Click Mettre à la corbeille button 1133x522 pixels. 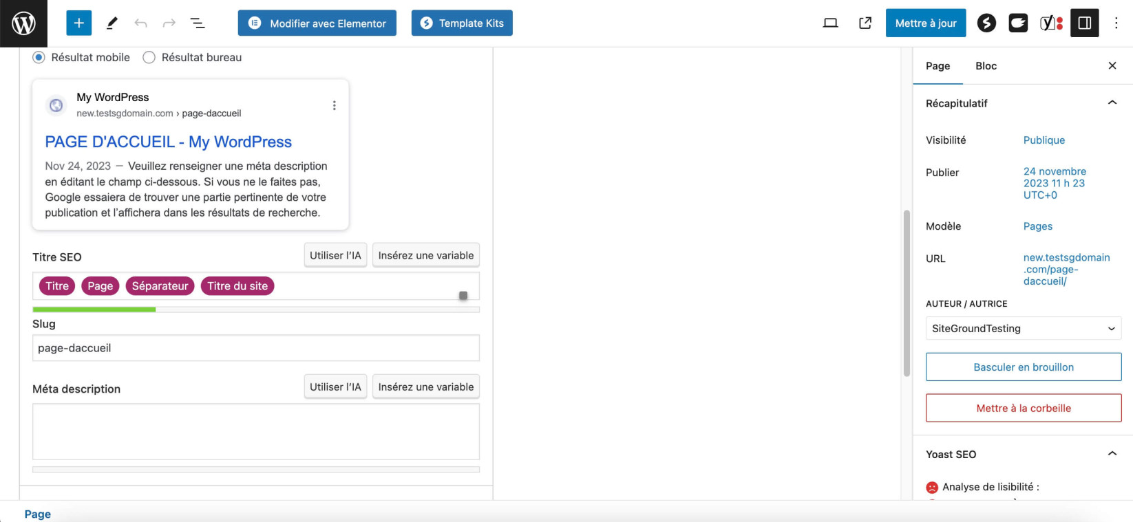(1024, 409)
